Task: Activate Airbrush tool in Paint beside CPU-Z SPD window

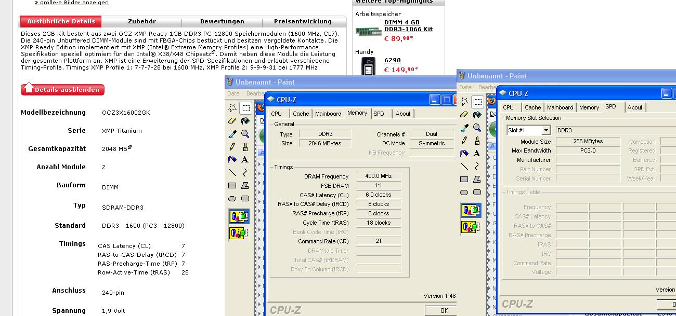Action: tap(464, 154)
